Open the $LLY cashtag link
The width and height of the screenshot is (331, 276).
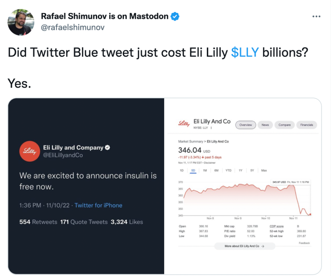[245, 52]
